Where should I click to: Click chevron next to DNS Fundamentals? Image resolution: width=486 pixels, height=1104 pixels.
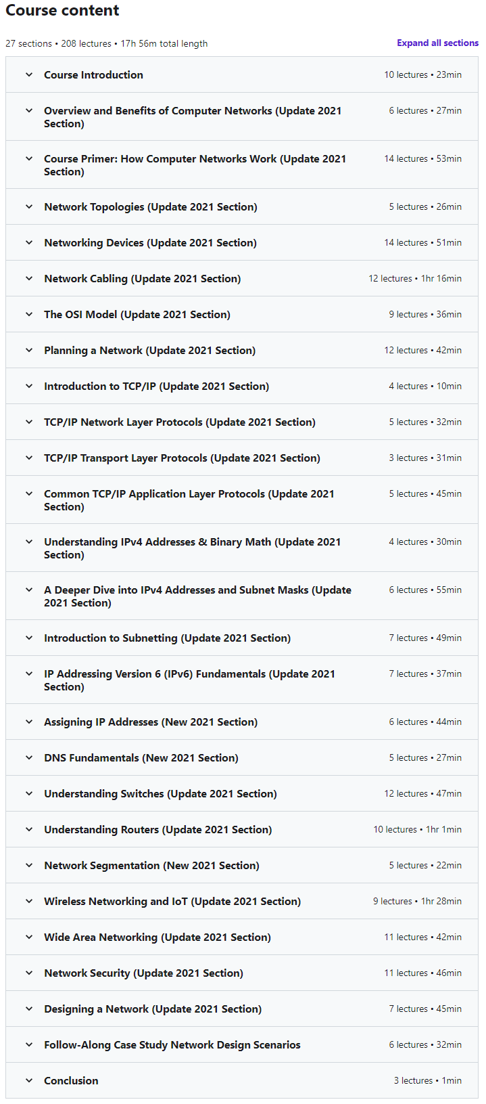pyautogui.click(x=29, y=758)
